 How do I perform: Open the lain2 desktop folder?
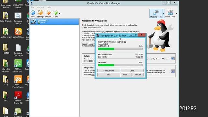(x=6, y=81)
